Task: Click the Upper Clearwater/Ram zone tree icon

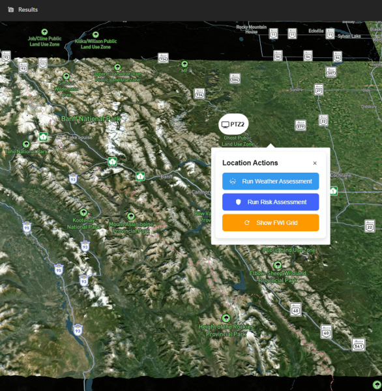Action: tap(117, 67)
